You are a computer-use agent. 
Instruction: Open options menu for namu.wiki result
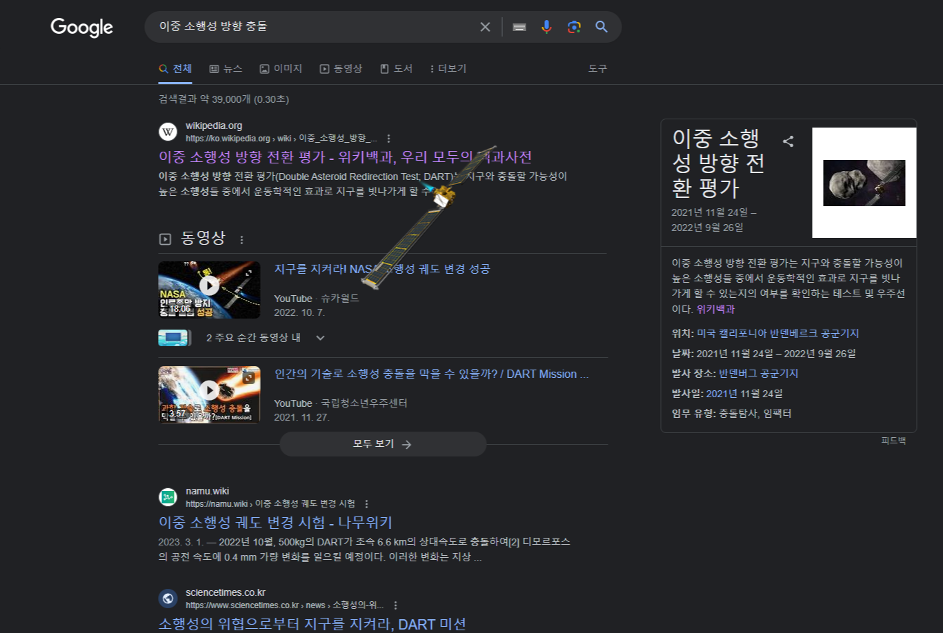366,504
